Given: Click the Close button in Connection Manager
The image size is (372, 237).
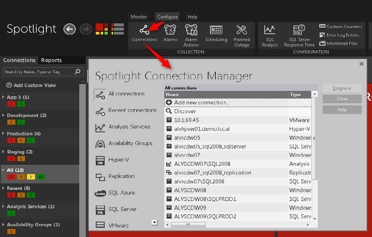Looking at the screenshot, I should 342,99.
